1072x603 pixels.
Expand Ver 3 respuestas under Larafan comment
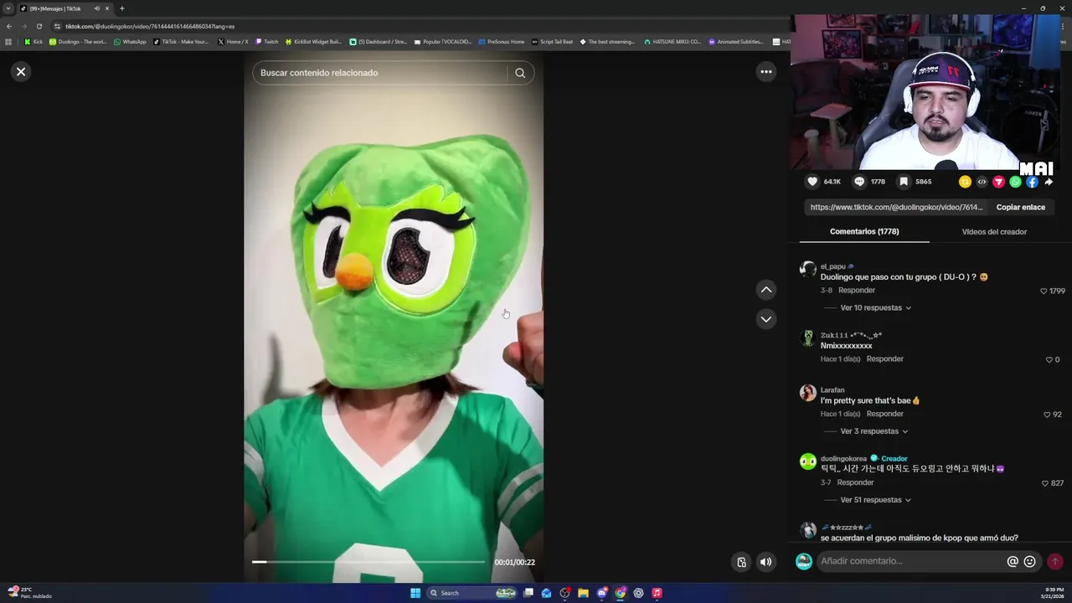pos(874,431)
